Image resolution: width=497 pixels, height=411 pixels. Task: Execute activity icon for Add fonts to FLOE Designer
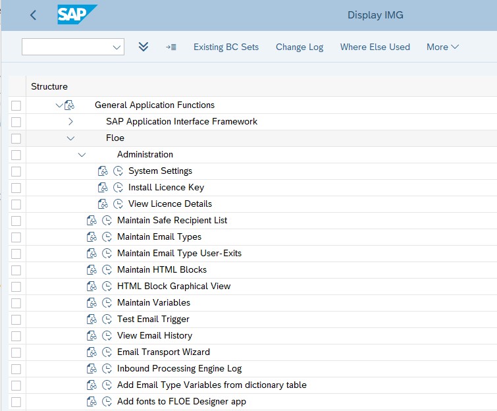(x=107, y=402)
